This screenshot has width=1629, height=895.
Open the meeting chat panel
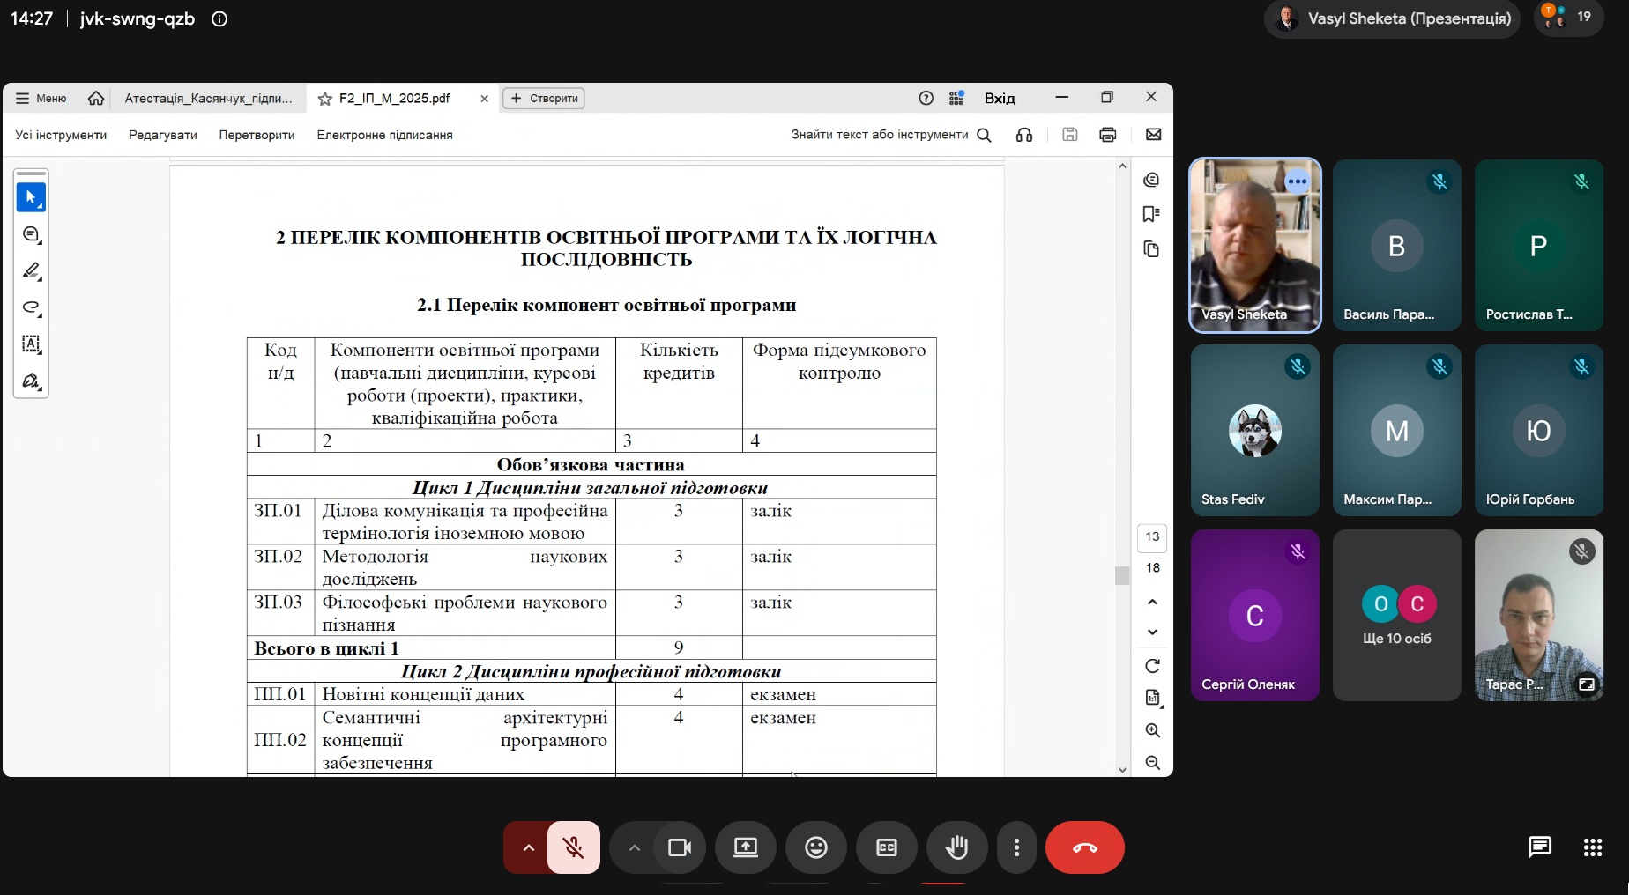(x=1539, y=847)
